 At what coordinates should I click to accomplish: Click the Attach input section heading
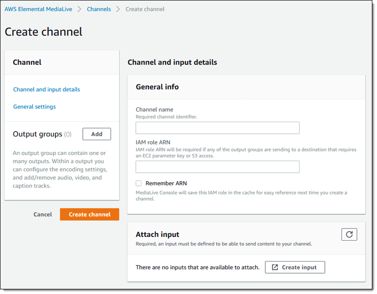[x=157, y=235]
